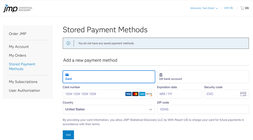
Task: Click the cart item count (0)
Action: (247, 8)
